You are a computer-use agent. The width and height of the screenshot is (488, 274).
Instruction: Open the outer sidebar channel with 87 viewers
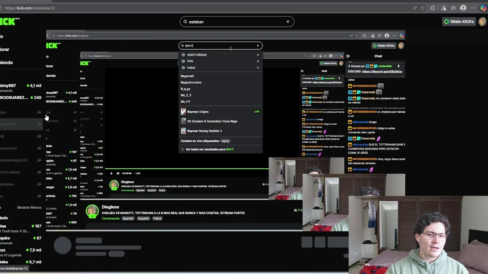pyautogui.click(x=21, y=240)
